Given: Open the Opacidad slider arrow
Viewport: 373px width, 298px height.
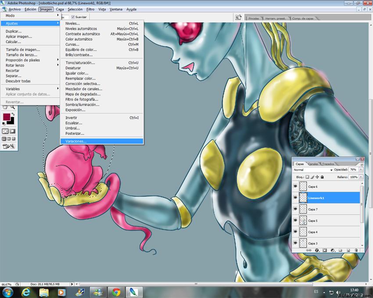Looking at the screenshot, I should coord(361,170).
